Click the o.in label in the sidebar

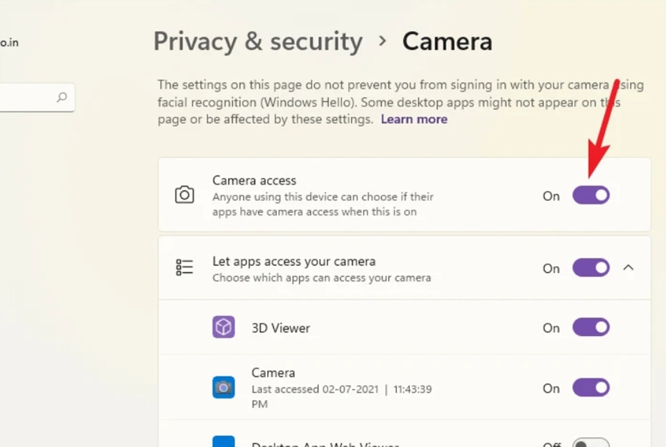point(8,42)
